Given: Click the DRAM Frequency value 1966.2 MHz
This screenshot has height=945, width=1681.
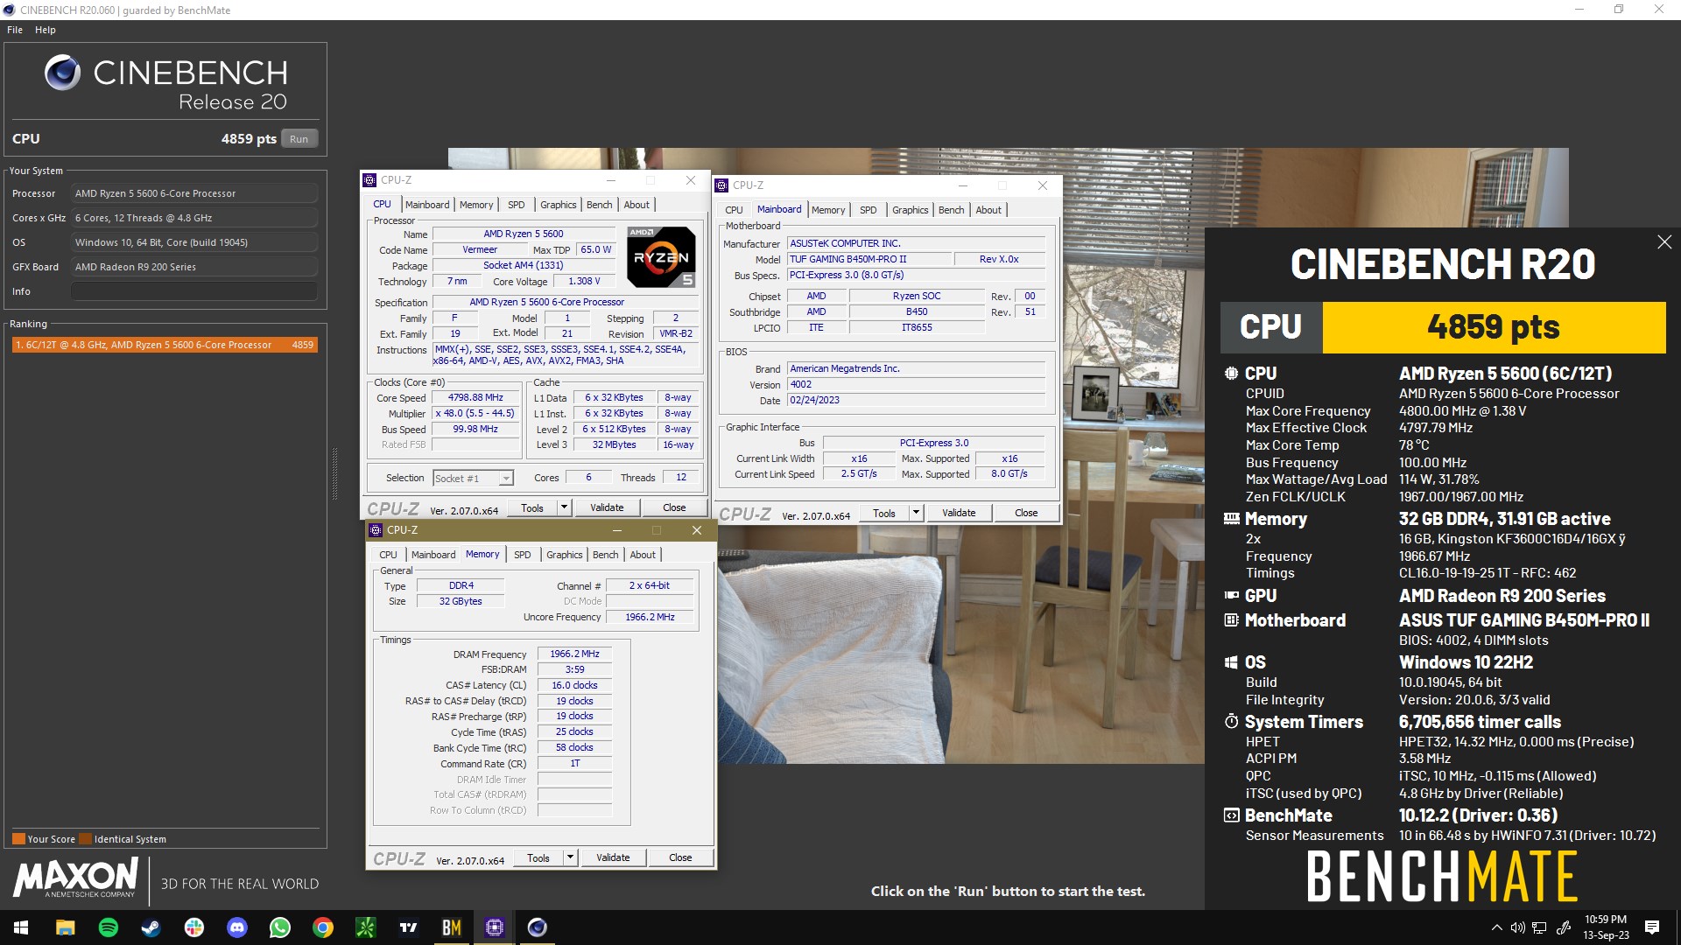Looking at the screenshot, I should 574,654.
